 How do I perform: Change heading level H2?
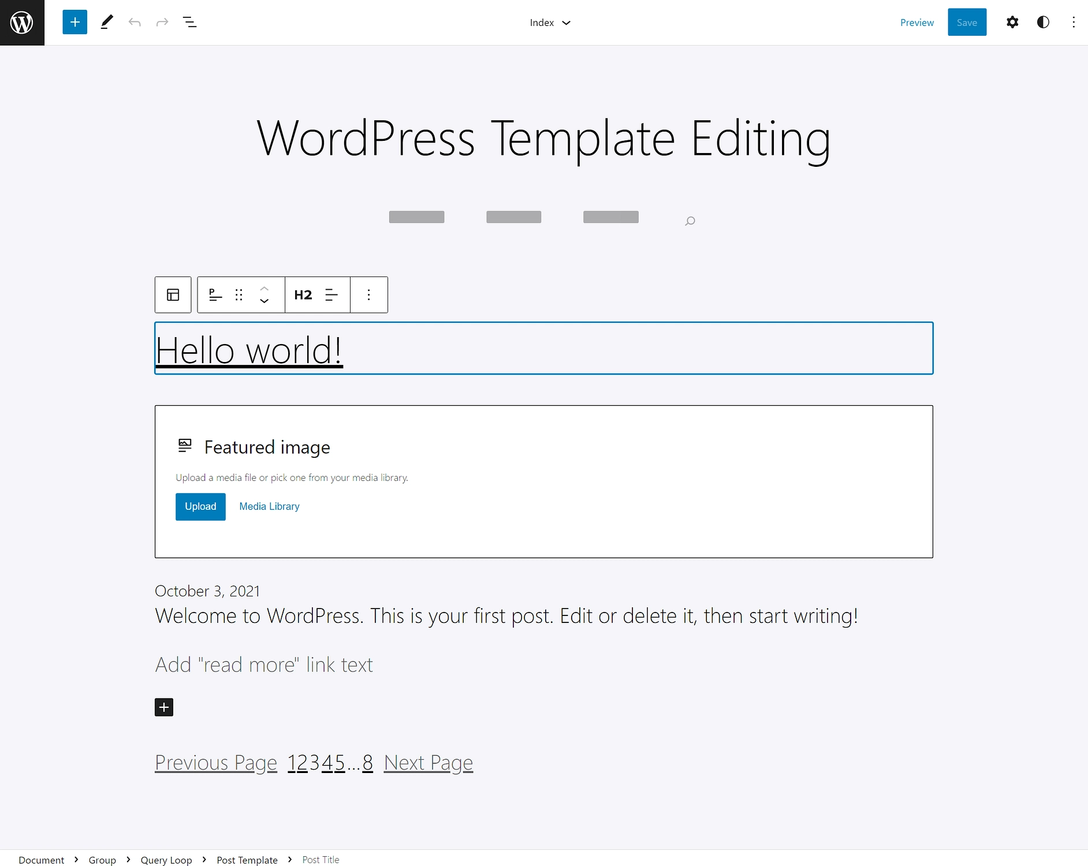[303, 295]
